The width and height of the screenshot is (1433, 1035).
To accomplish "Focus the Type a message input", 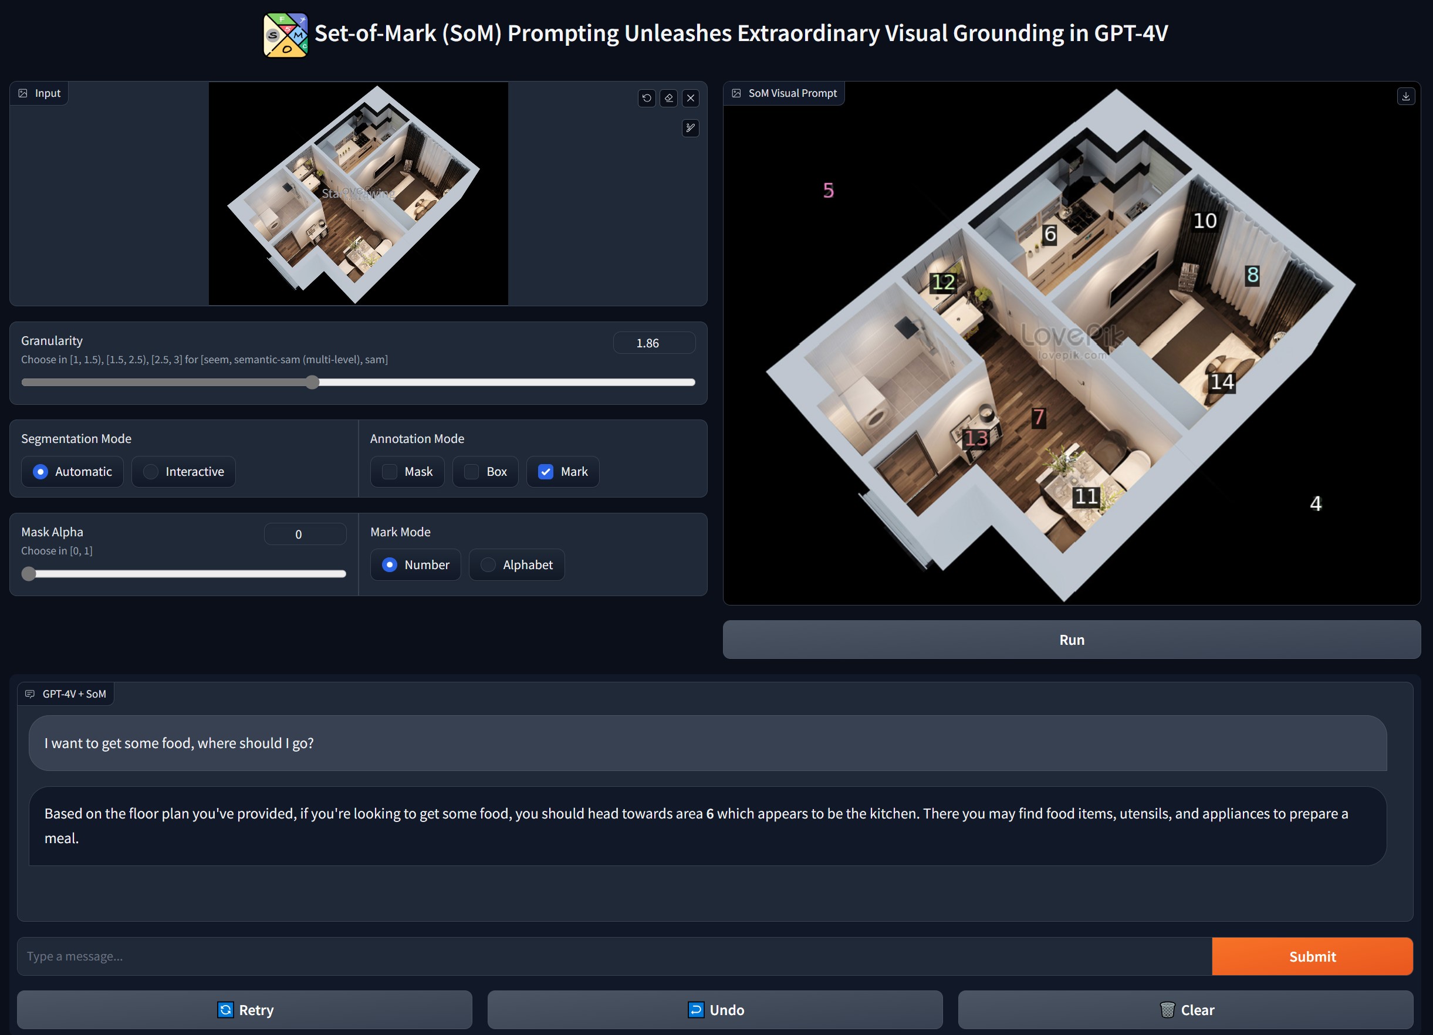I will coord(613,956).
